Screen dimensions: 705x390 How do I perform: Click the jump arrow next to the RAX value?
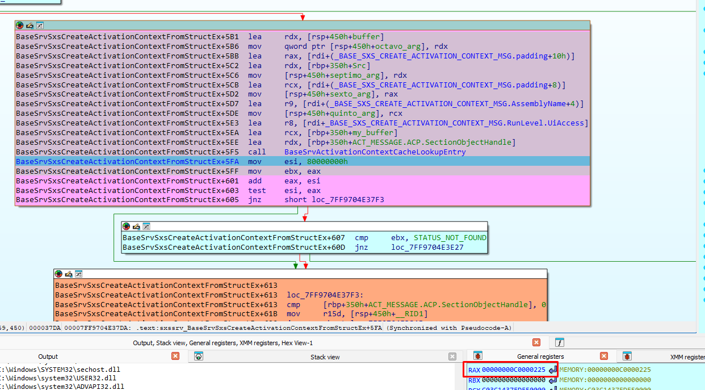552,370
